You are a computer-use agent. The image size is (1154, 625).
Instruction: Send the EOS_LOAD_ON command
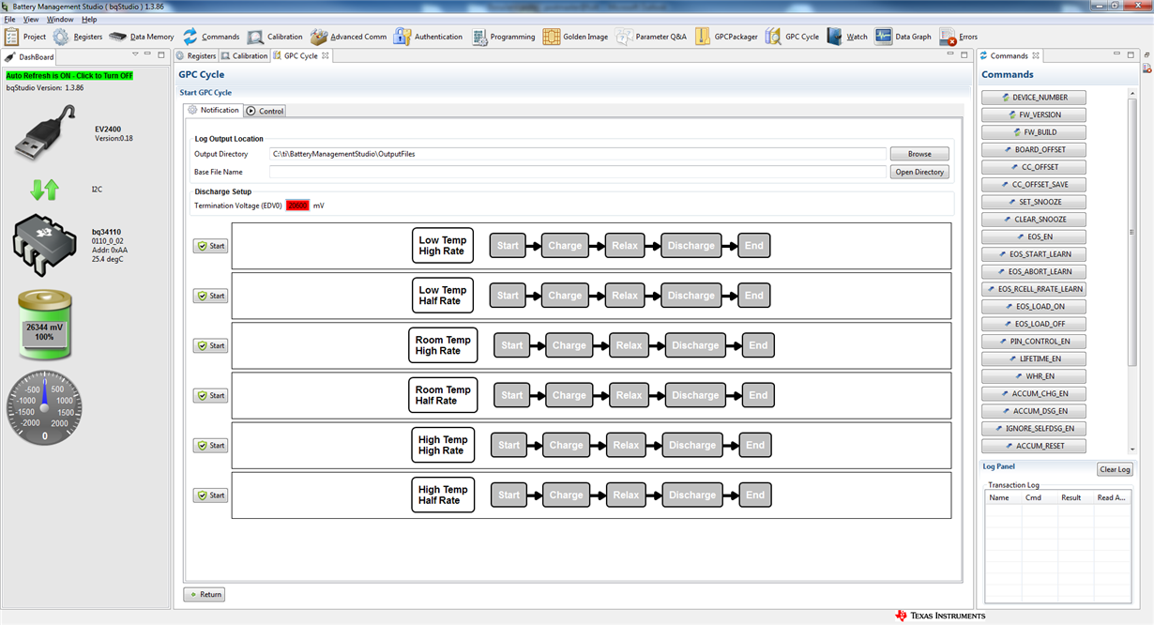click(x=1034, y=306)
